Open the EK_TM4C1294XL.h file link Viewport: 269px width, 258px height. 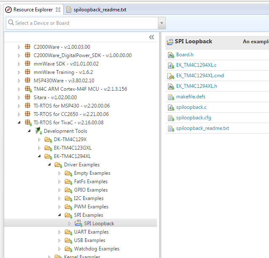[197, 86]
